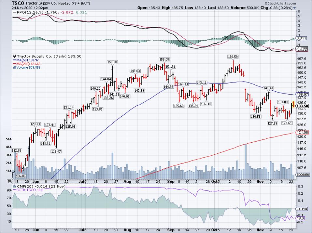The image size is (312, 233).
Task: Click the 144.88 price label
Action: [x=168, y=86]
